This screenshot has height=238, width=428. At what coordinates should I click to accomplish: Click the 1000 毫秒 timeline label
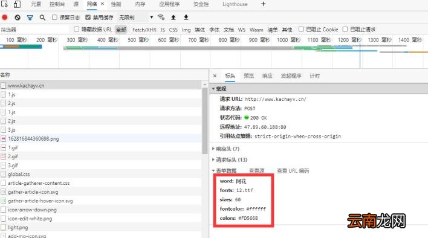288,40
